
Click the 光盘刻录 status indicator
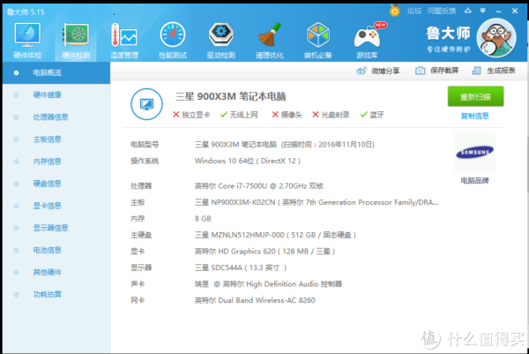(x=331, y=115)
